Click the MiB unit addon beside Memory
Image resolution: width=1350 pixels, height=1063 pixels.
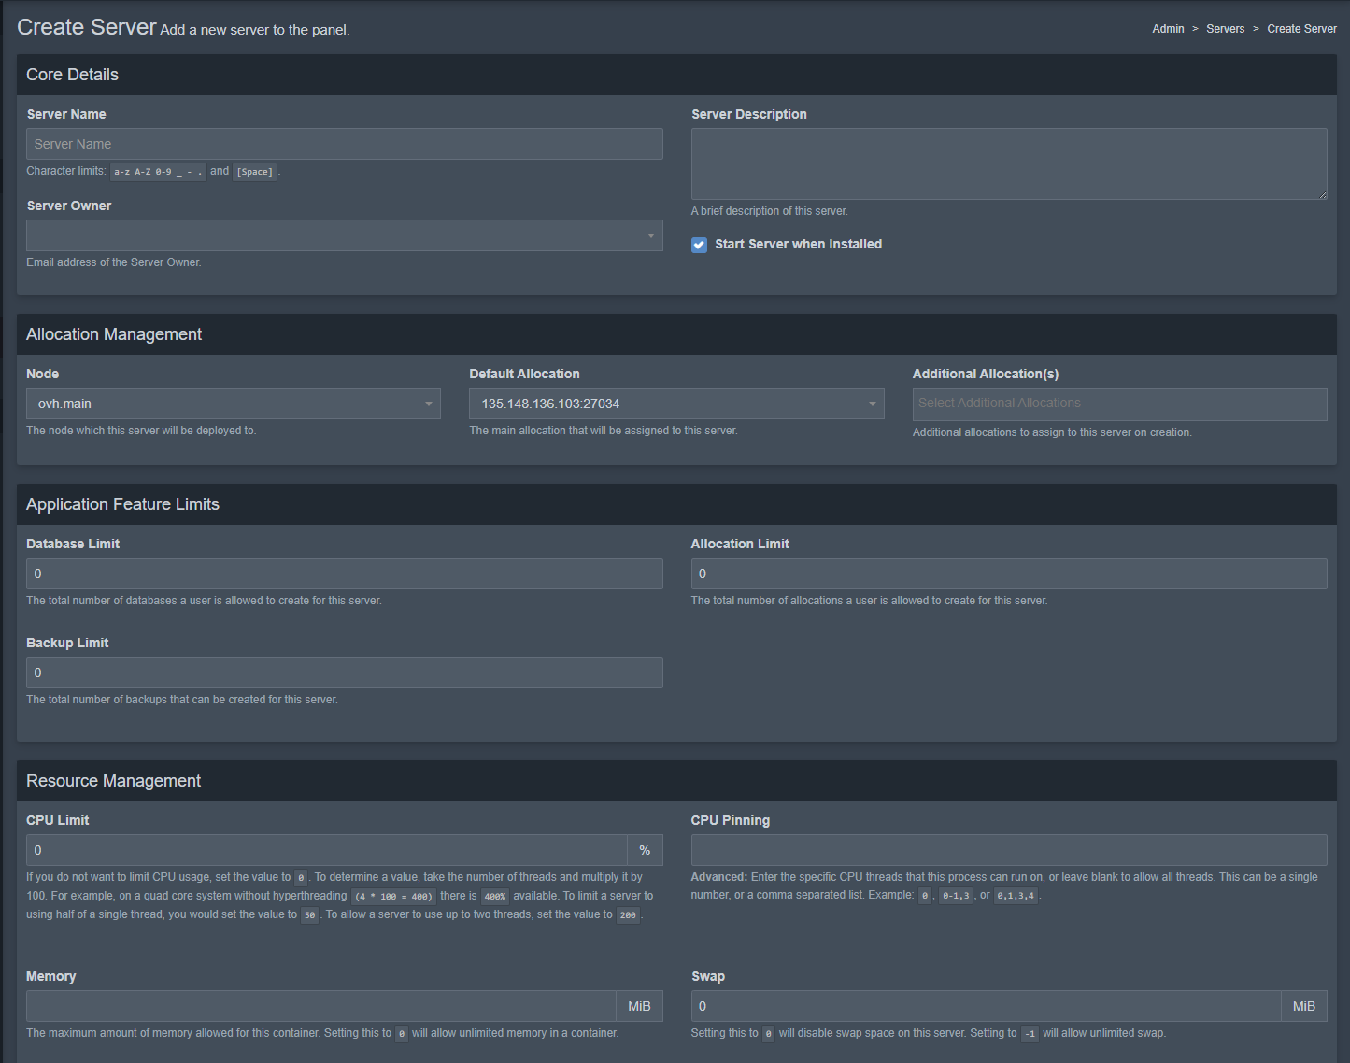tap(639, 1006)
